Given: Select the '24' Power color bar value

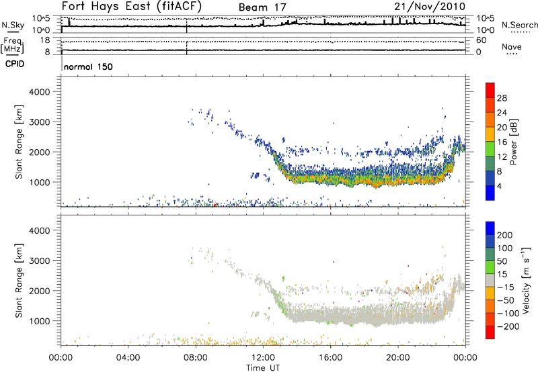Looking at the screenshot, I should pos(502,113).
